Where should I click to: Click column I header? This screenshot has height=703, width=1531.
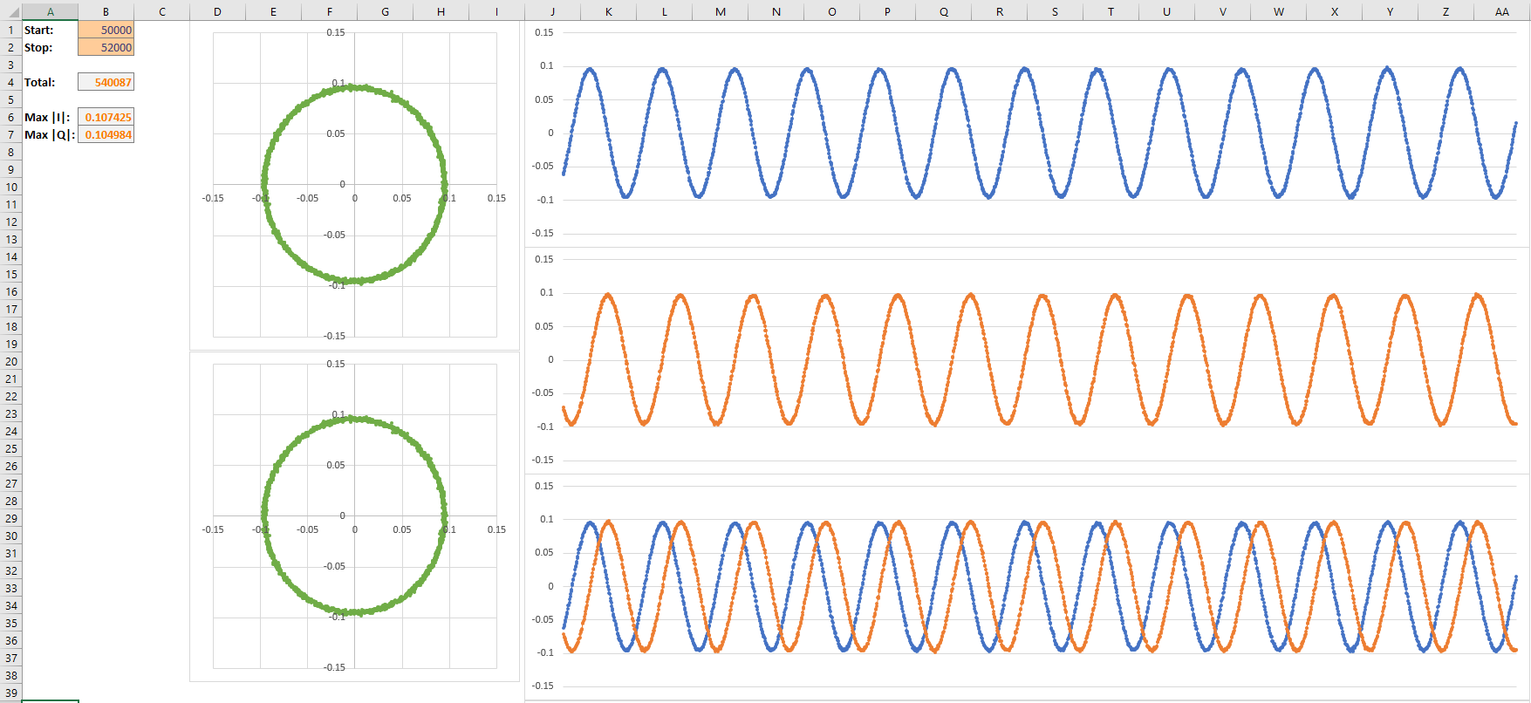[x=496, y=11]
